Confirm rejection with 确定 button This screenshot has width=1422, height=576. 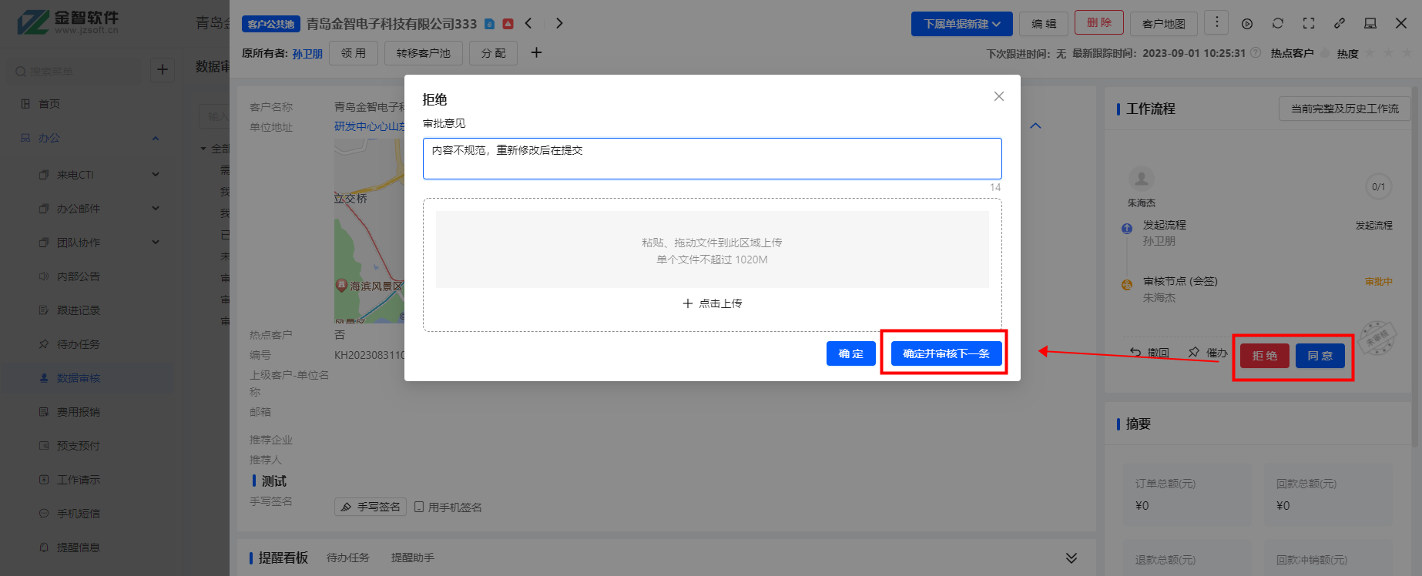coord(850,353)
